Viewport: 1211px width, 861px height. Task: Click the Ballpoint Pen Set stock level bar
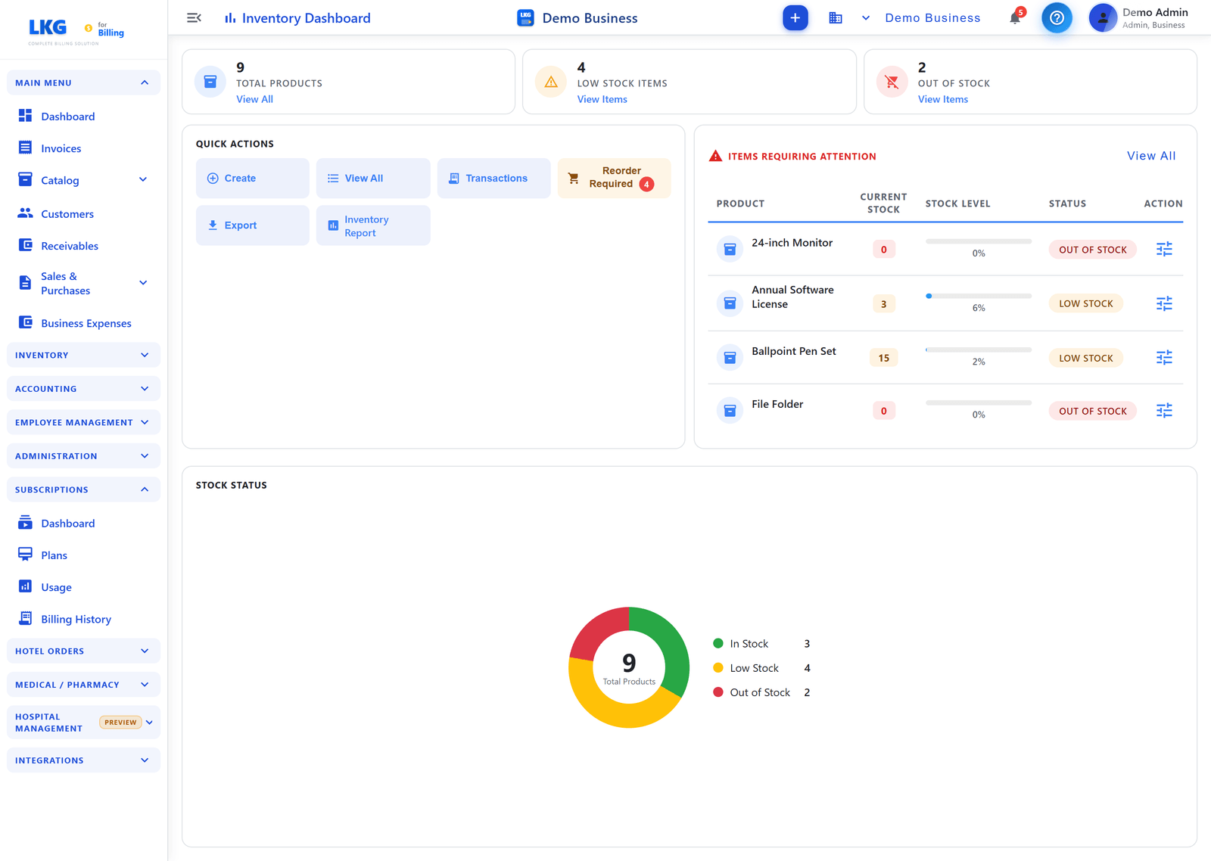pyautogui.click(x=979, y=350)
